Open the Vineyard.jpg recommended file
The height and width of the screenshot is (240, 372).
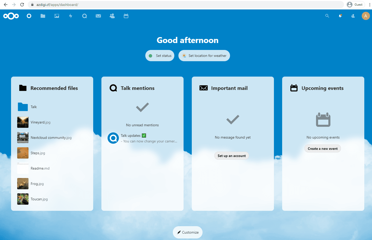pos(40,122)
